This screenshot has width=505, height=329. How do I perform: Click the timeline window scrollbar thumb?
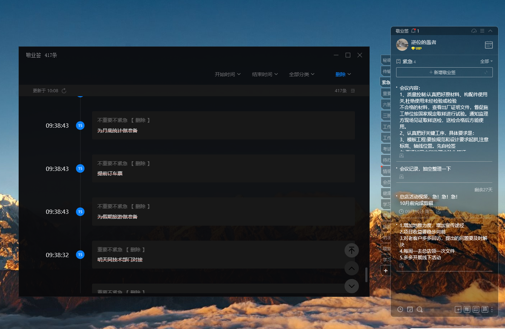pyautogui.click(x=366, y=275)
